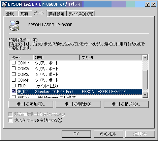Enable プリンタ プールを有効にする checkbox
The image size is (158, 141).
pos(10,120)
